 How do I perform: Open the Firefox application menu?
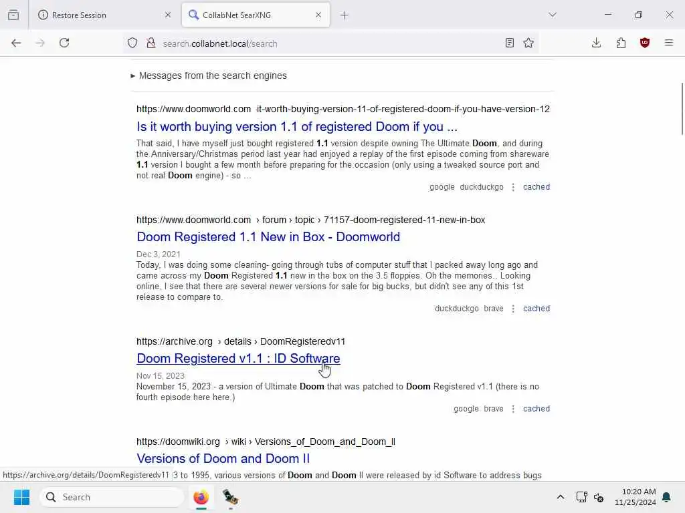click(669, 43)
